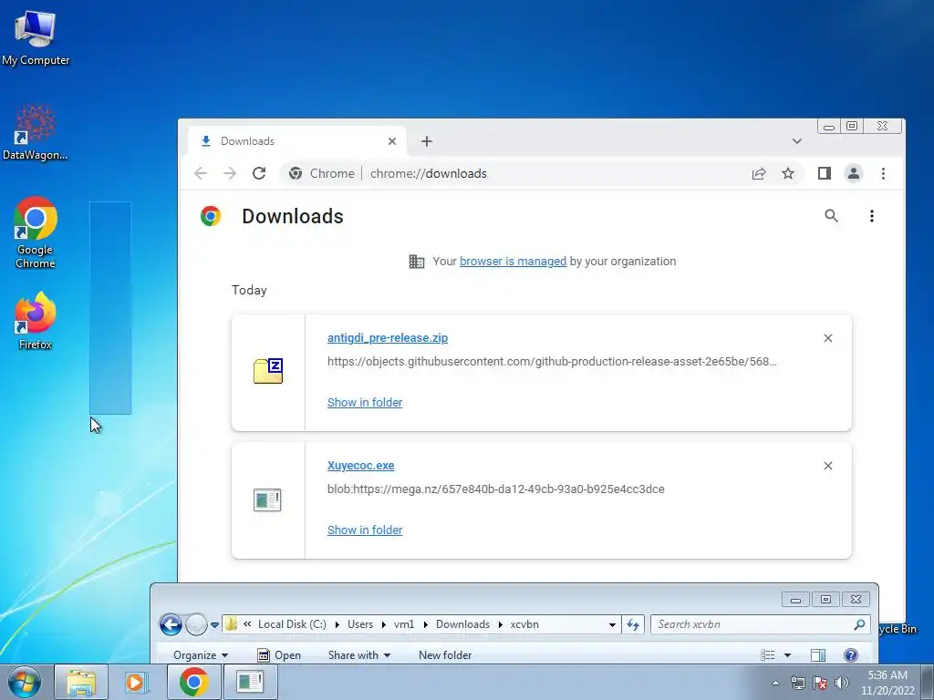Click Show desktop button on taskbar

click(x=928, y=682)
